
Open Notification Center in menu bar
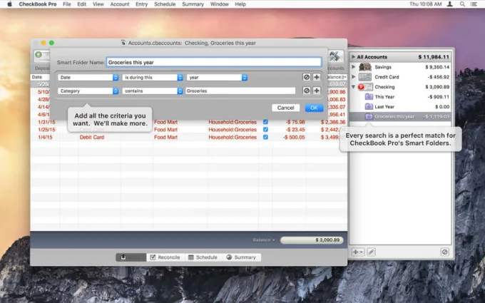[x=474, y=4]
